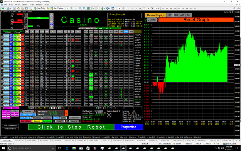Tile chart windows icon
Screen dimensions: 241x151
(x=88, y=8)
